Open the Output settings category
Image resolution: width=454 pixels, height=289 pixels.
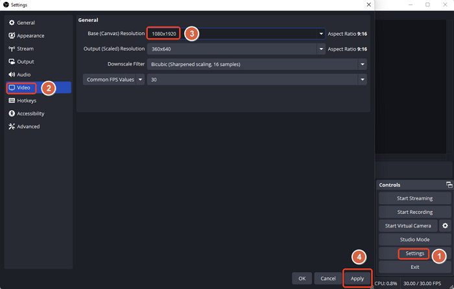click(38, 62)
